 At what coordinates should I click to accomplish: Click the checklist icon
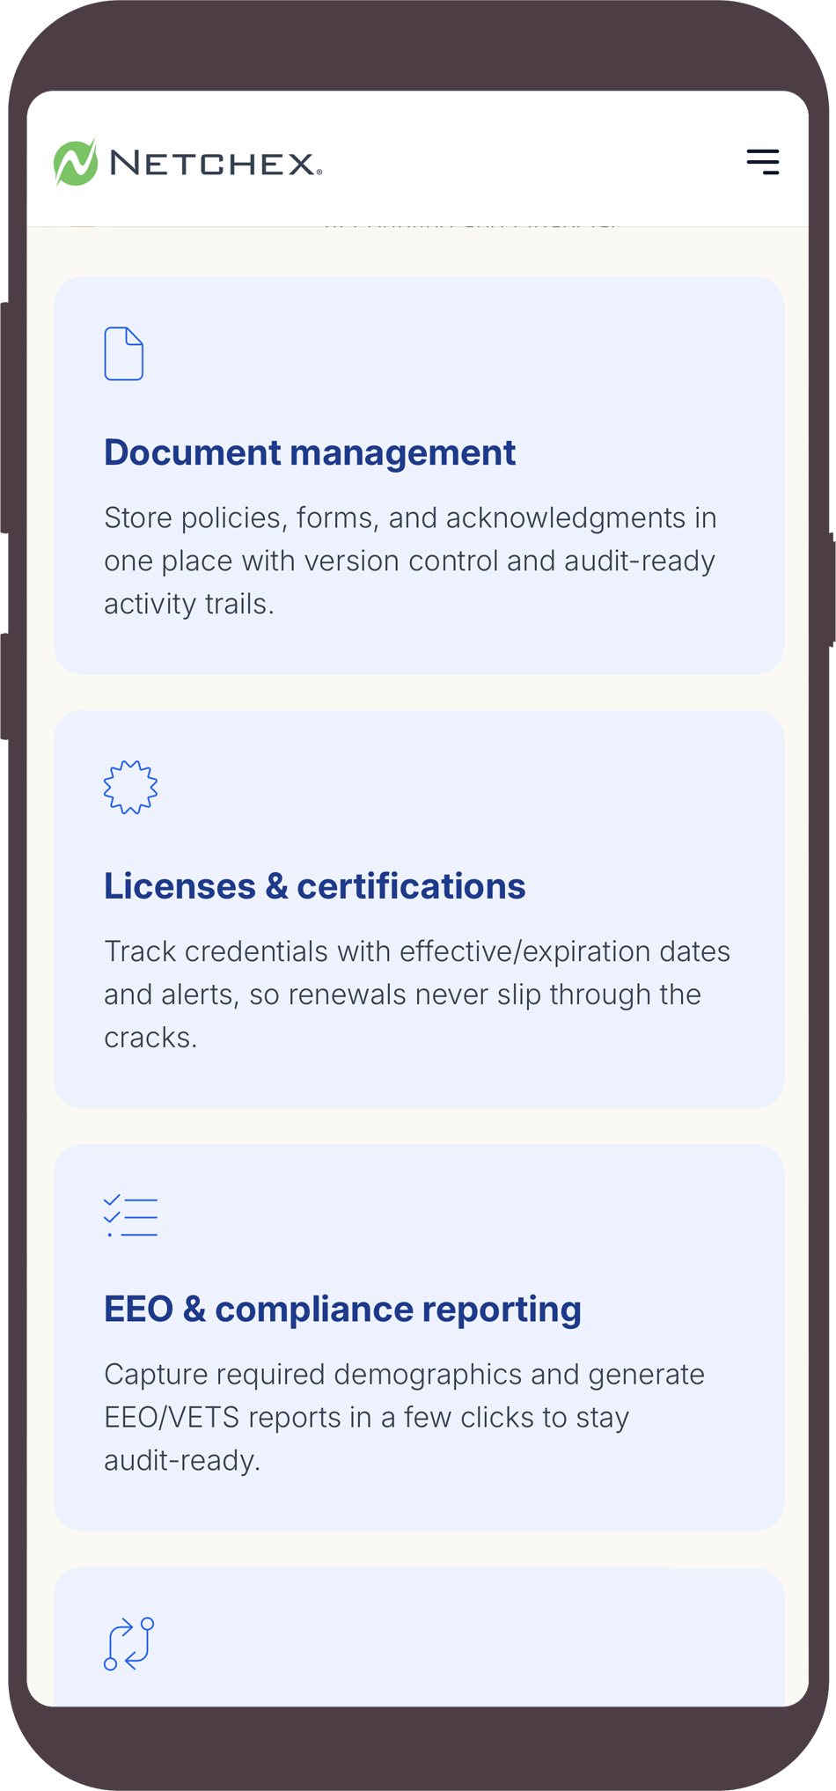click(130, 1216)
